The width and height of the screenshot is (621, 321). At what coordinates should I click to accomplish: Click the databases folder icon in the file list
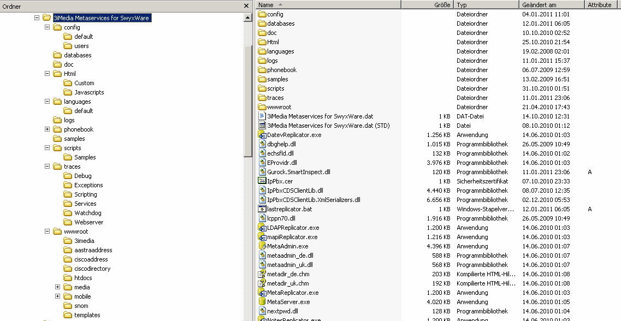coord(262,23)
